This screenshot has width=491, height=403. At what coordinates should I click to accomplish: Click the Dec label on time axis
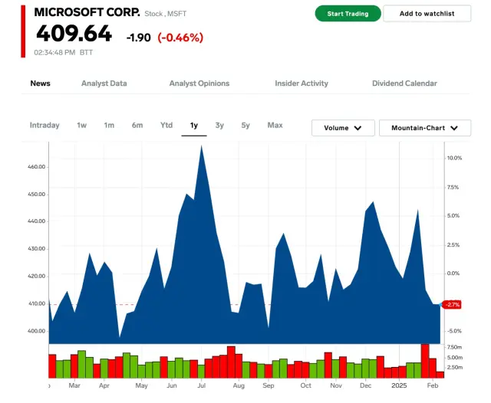[x=365, y=385]
